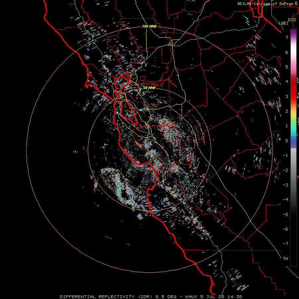Click the green band of the color bar
Viewport: 299px width, 299px height.
coord(293,123)
